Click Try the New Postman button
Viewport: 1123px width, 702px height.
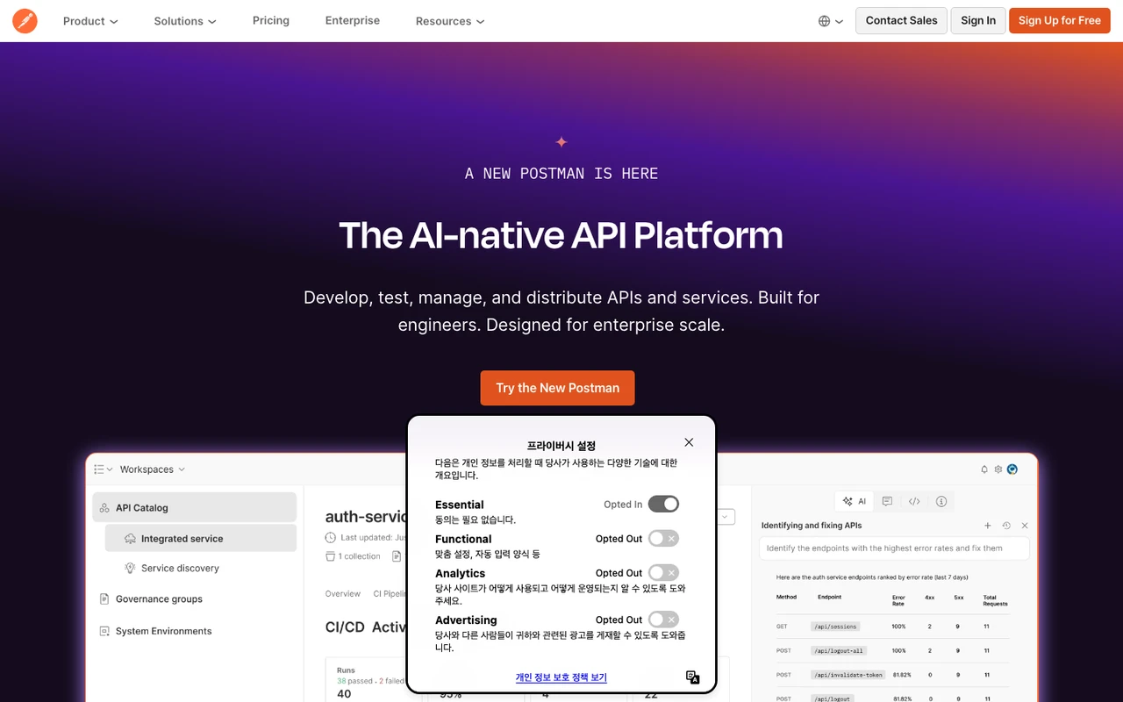557,388
